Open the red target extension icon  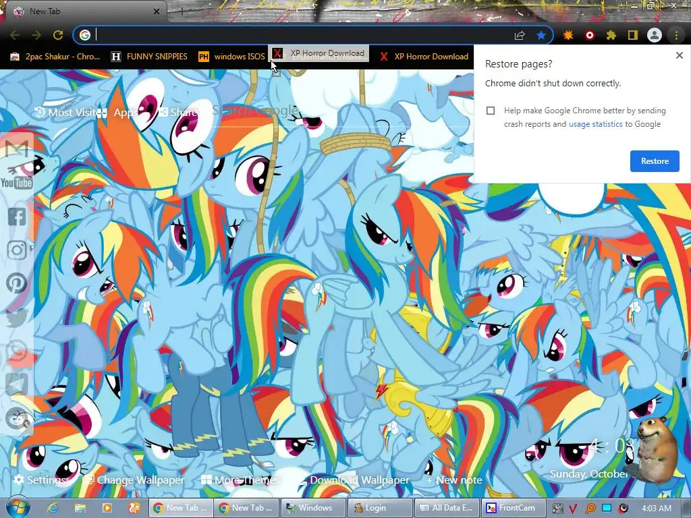(589, 35)
